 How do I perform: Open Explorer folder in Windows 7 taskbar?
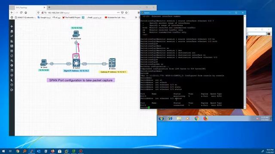179,118
